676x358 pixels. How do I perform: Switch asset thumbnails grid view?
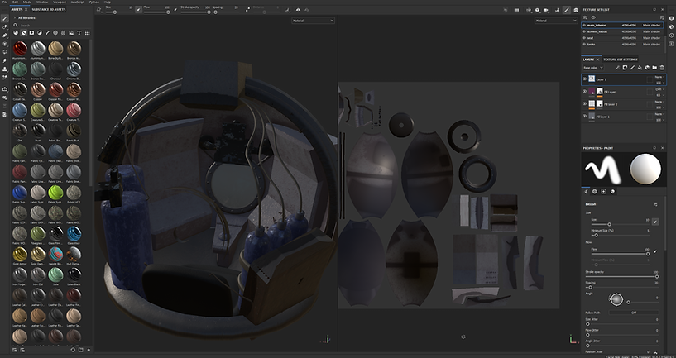(x=87, y=33)
